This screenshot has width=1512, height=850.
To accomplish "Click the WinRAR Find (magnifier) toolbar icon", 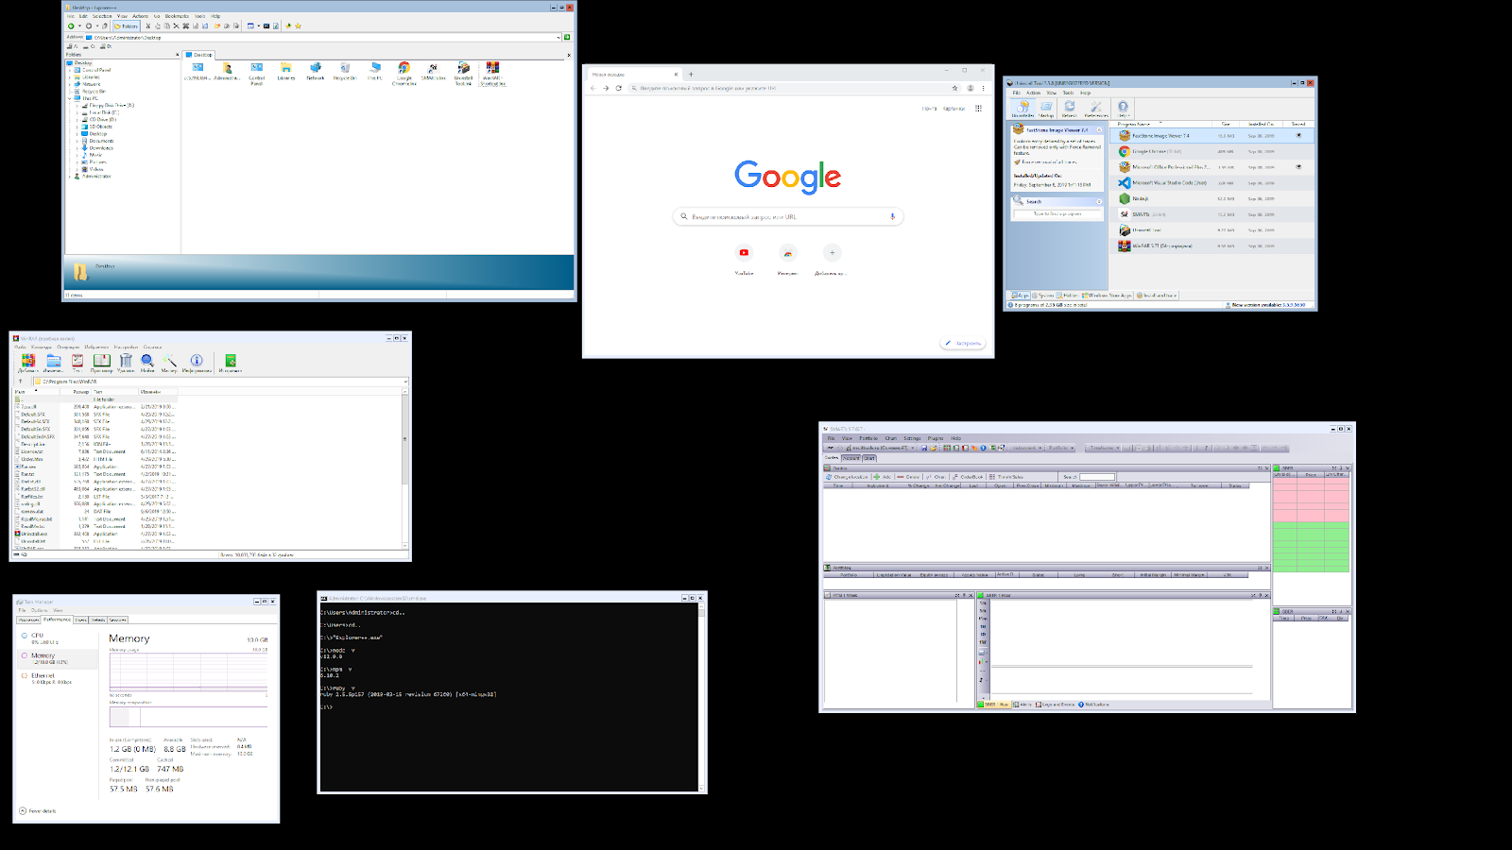I will tap(147, 362).
